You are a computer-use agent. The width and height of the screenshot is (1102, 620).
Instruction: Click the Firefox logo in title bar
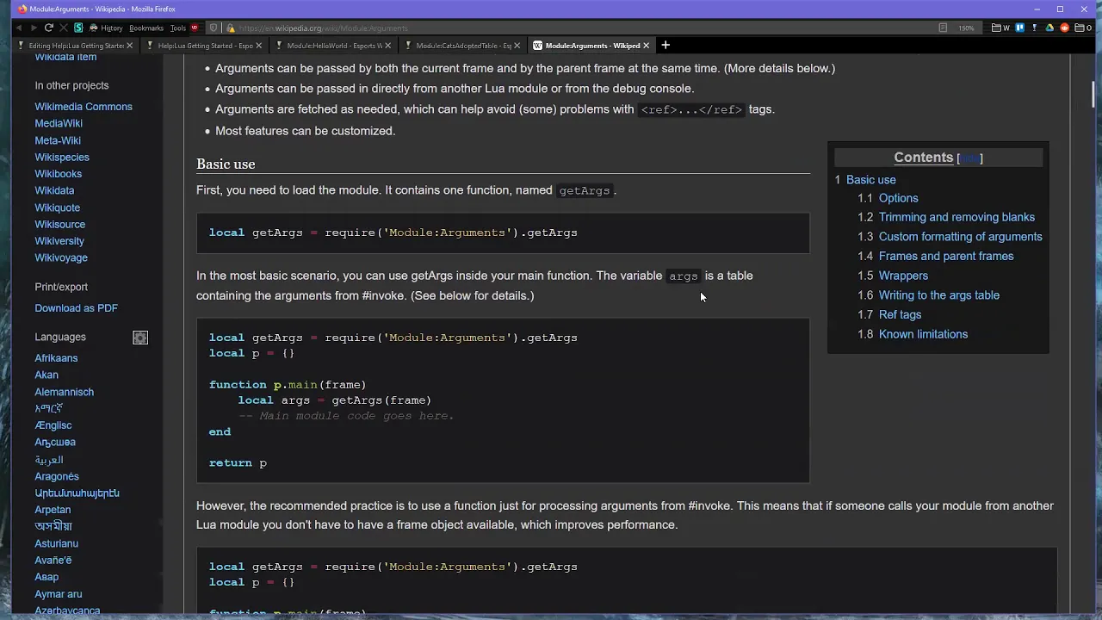pyautogui.click(x=22, y=9)
